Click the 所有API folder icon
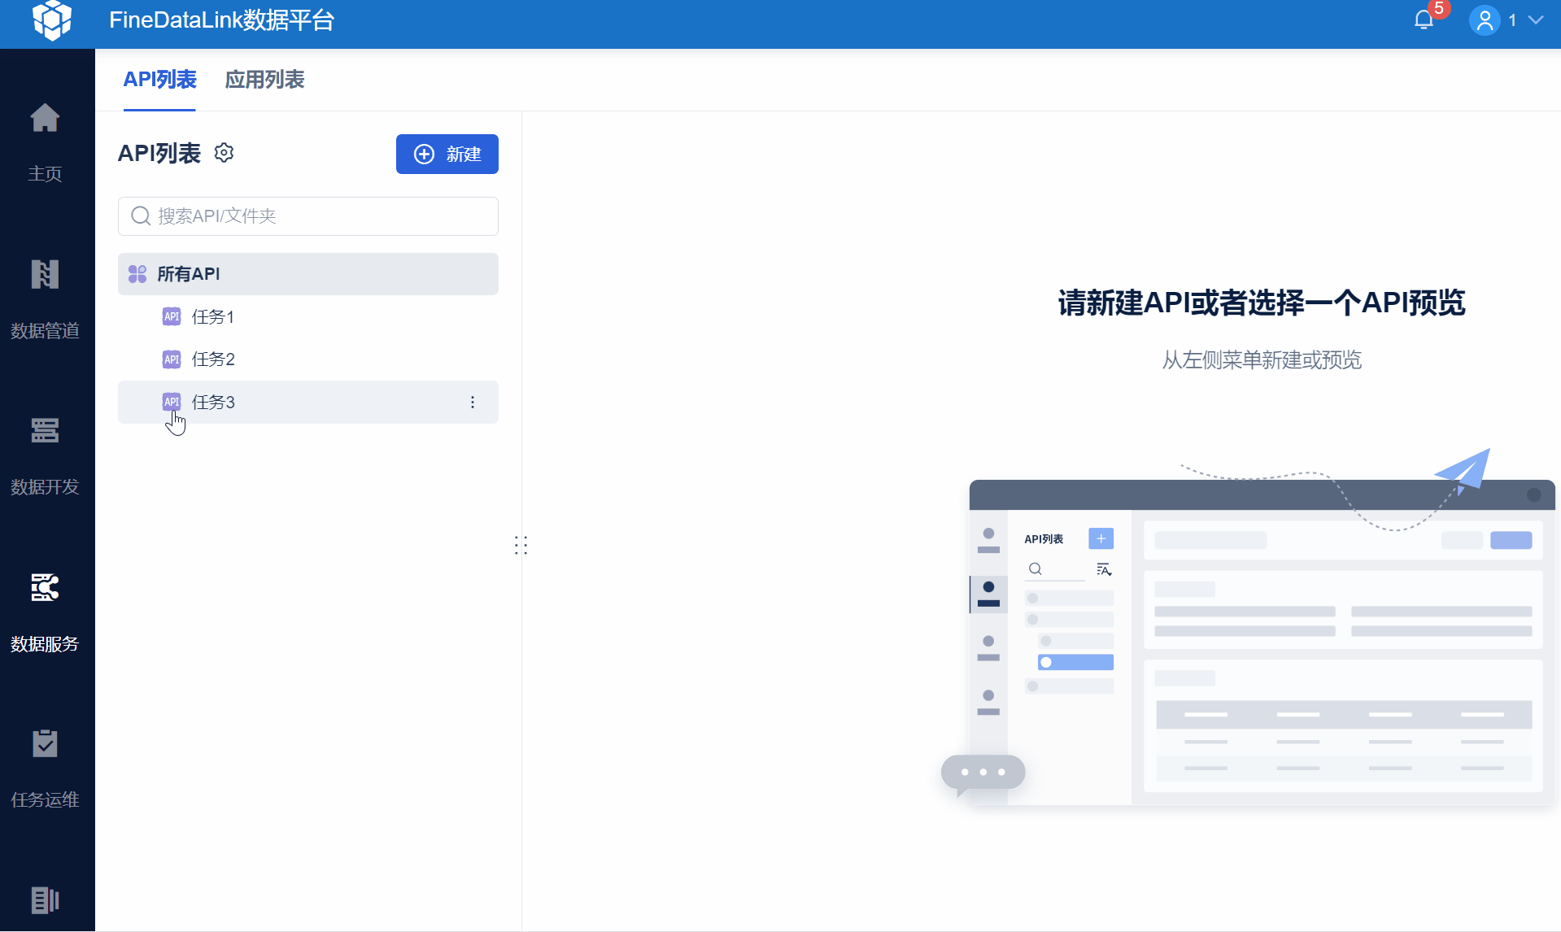Viewport: 1561px width, 932px height. pos(137,274)
